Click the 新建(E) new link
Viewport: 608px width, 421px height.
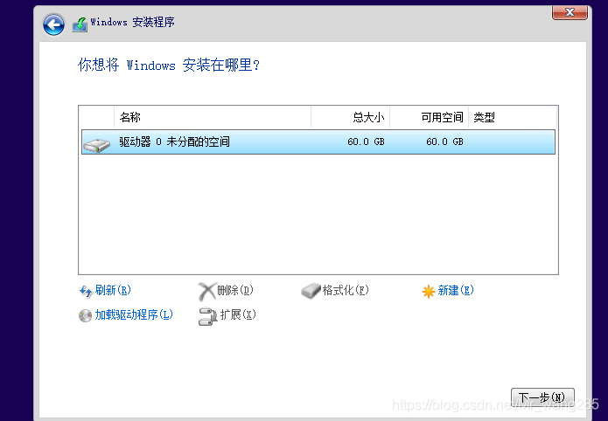[x=456, y=290]
